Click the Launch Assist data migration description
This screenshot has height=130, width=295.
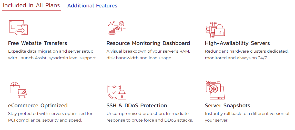(x=53, y=55)
